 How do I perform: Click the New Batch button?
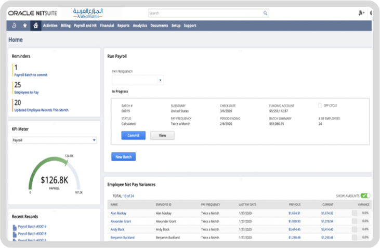coord(123,156)
